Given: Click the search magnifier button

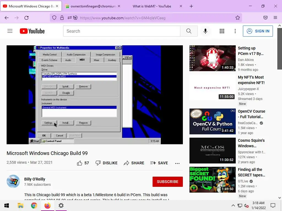Looking at the screenshot, I should pyautogui.click(x=189, y=31).
